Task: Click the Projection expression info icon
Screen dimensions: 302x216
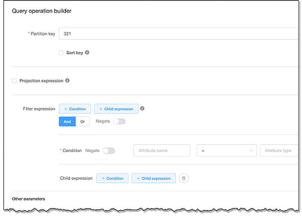Action: coord(67,80)
